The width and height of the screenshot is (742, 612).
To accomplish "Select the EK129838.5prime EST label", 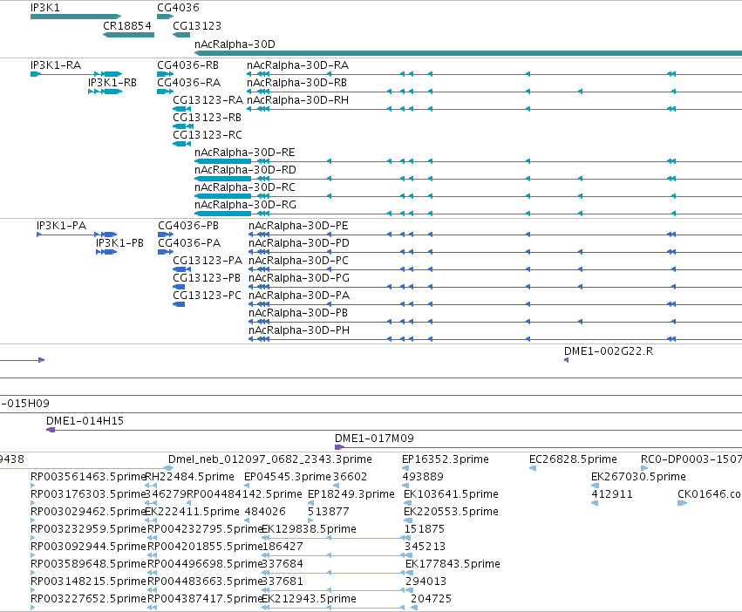I will 309,529.
